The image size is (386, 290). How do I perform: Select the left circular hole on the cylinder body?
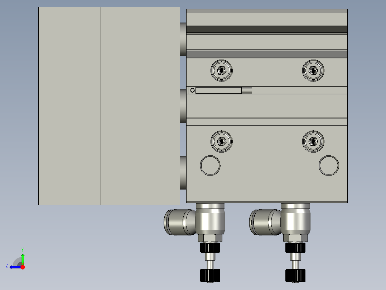pyautogui.click(x=210, y=165)
